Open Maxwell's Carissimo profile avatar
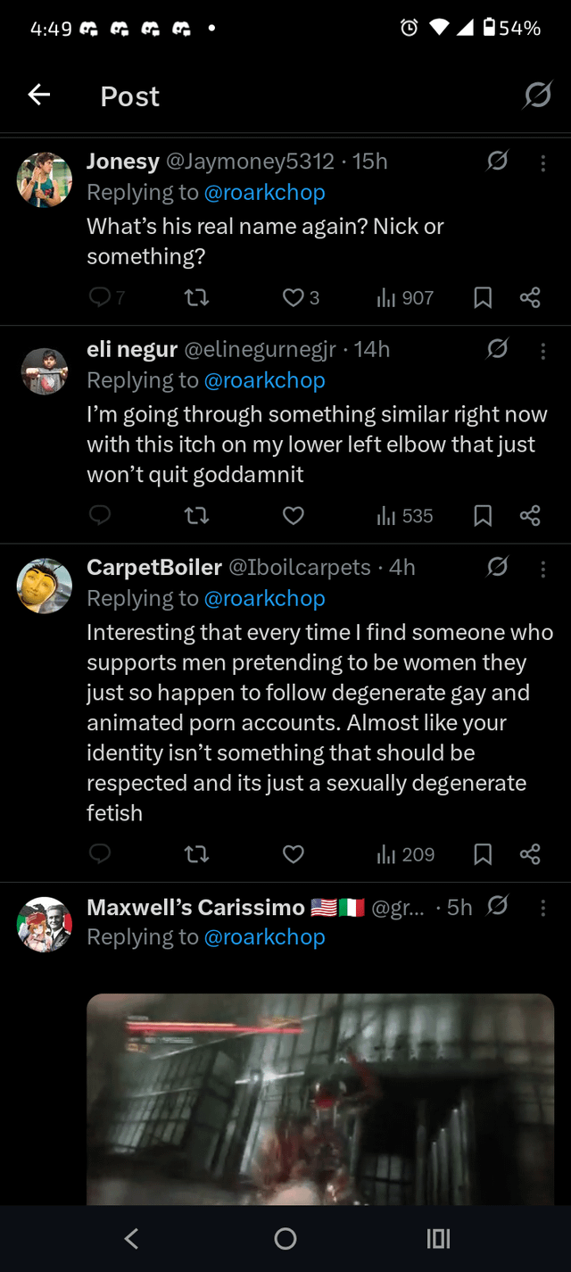 click(45, 924)
